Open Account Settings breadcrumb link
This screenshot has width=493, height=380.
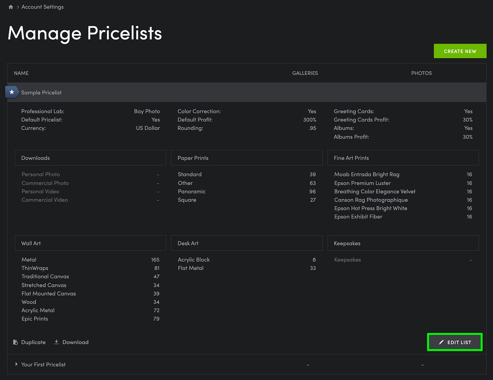(42, 7)
